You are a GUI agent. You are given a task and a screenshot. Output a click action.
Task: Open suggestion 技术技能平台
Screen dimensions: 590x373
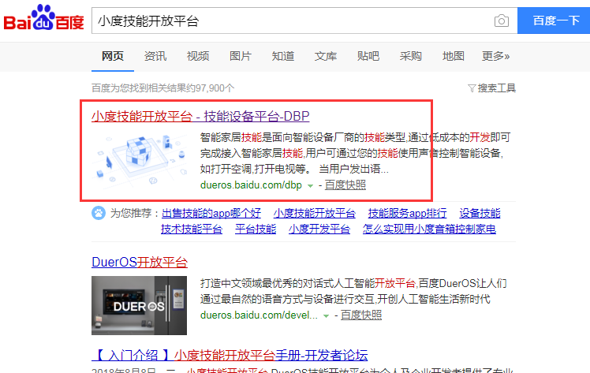[192, 229]
